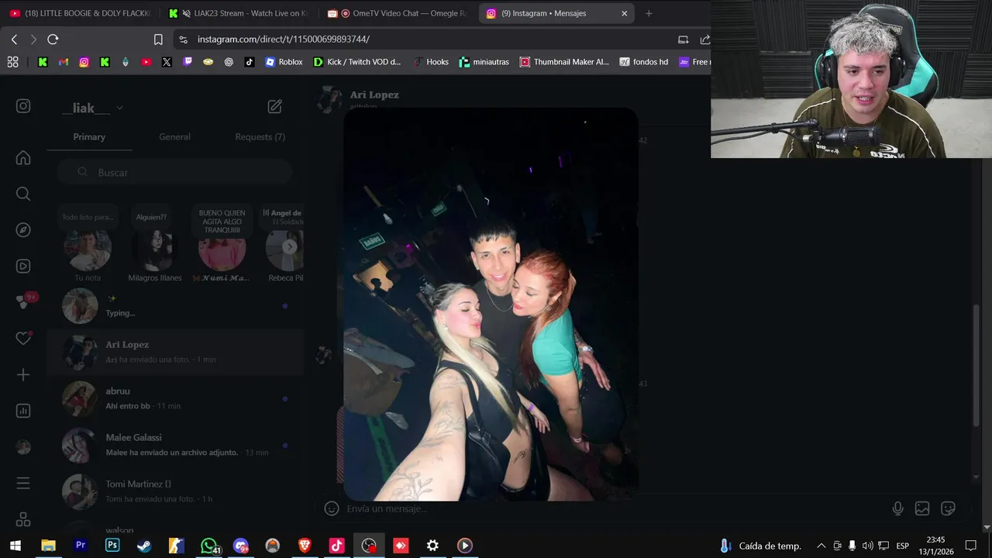Open the abruu conversation
The height and width of the screenshot is (558, 992).
[175, 398]
